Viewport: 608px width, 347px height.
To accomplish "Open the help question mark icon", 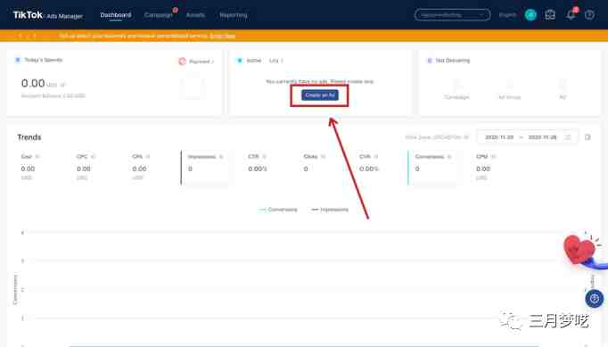I will (x=589, y=15).
